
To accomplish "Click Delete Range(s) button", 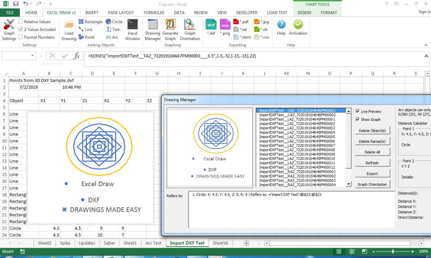I will click(372, 141).
